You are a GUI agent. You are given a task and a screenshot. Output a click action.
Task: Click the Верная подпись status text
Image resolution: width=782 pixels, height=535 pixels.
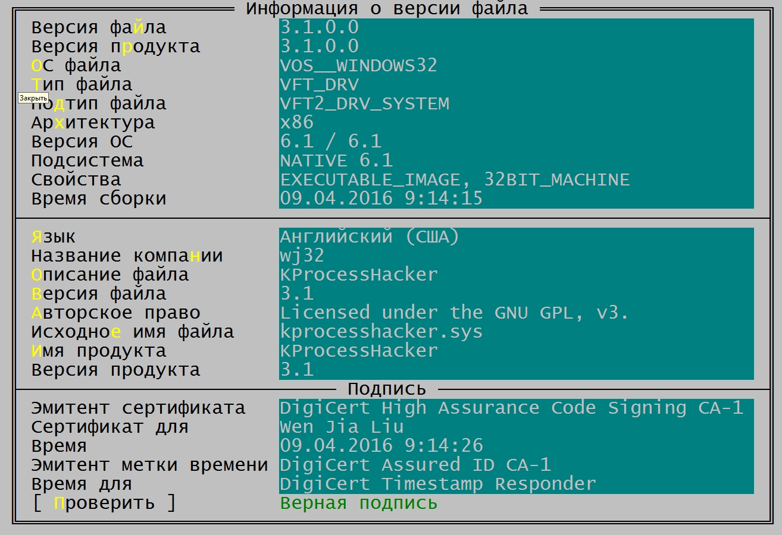359,503
